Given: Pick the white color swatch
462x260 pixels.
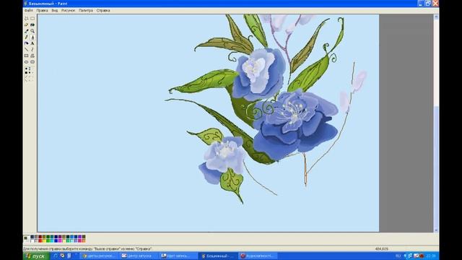Looking at the screenshot, I should [32, 240].
